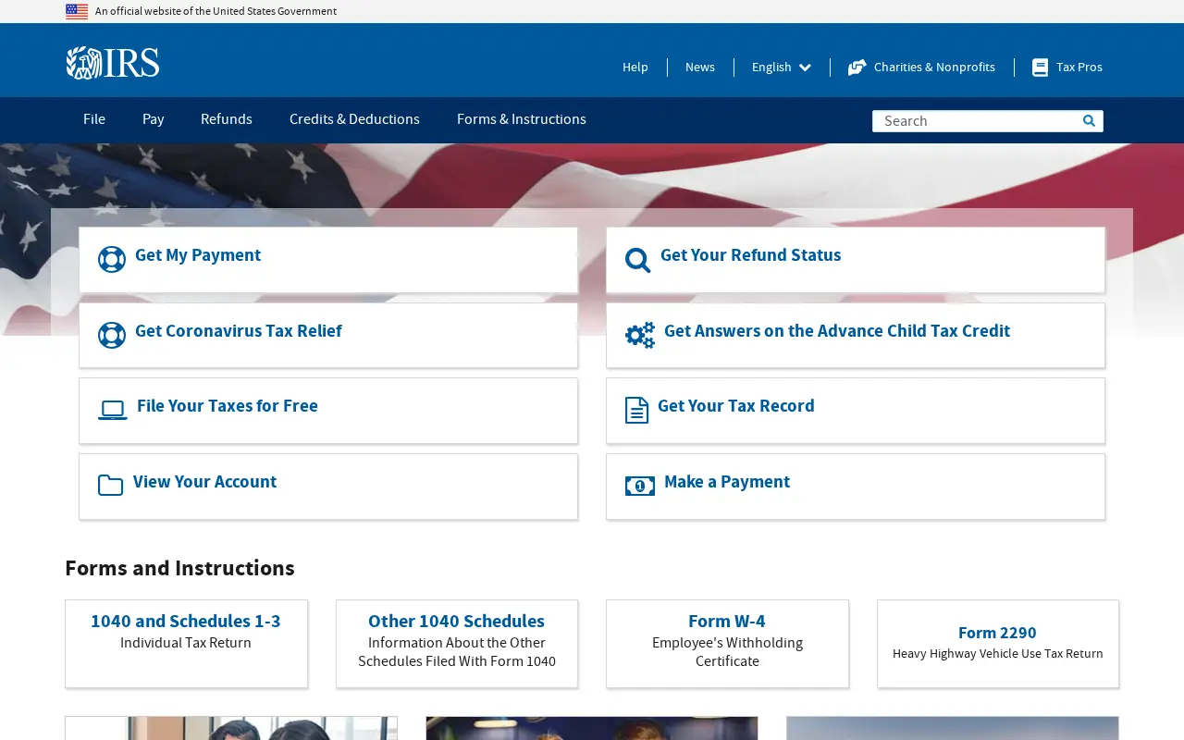This screenshot has width=1184, height=740.
Task: Click laptop icon beside File Your Taxes for Free
Action: (x=113, y=410)
